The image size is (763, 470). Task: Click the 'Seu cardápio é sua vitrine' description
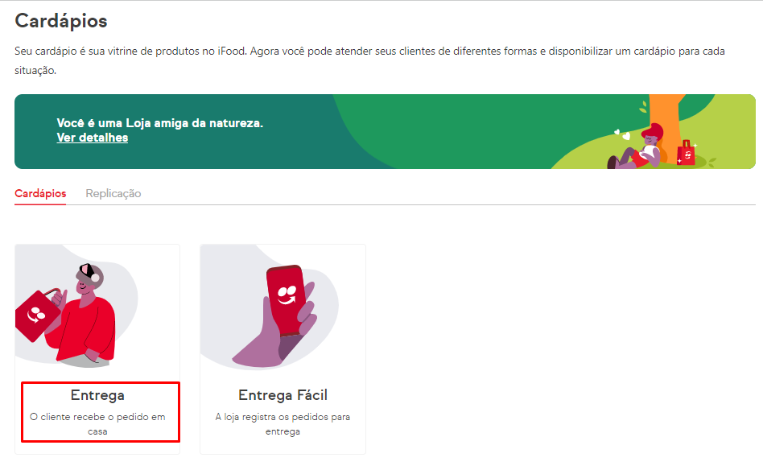point(369,61)
